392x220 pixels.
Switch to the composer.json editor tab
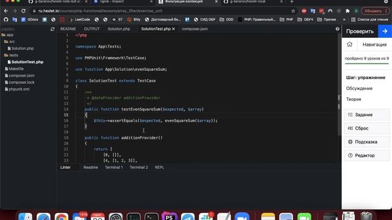[195, 29]
